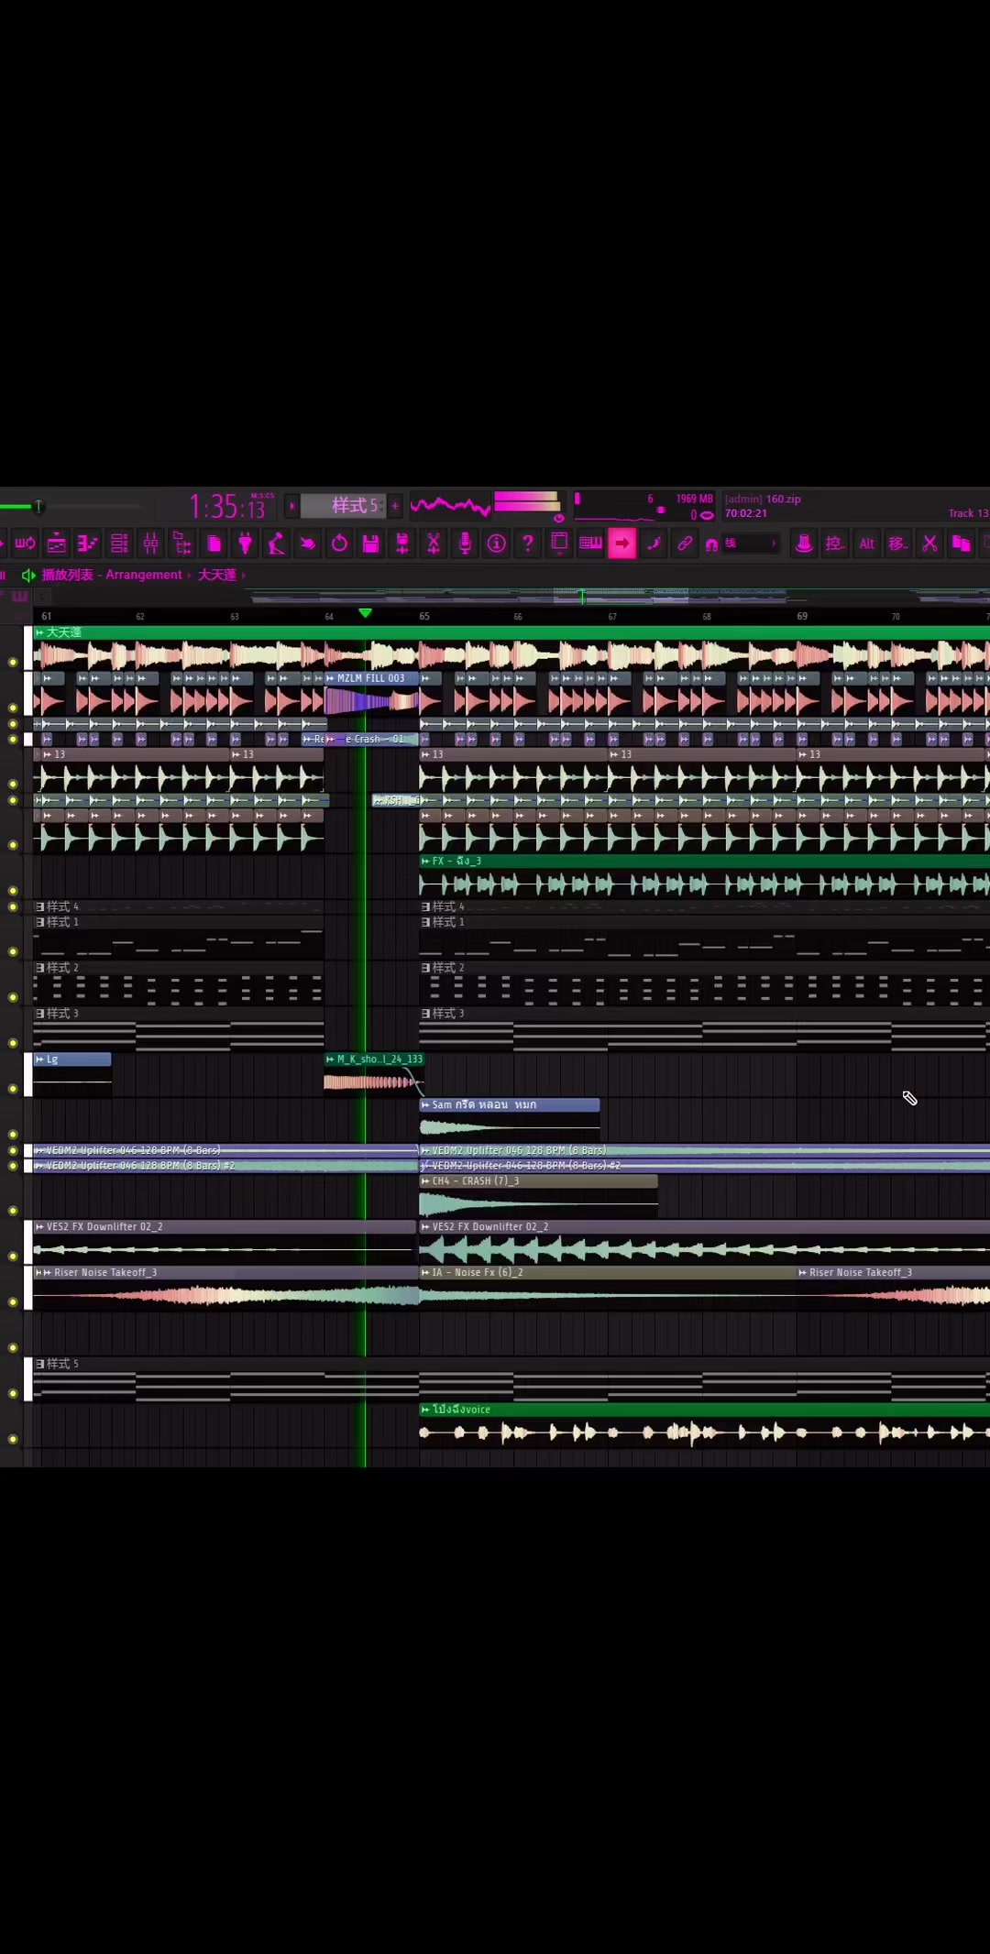Click the 移 toolbar button
This screenshot has width=990, height=1954.
click(898, 543)
